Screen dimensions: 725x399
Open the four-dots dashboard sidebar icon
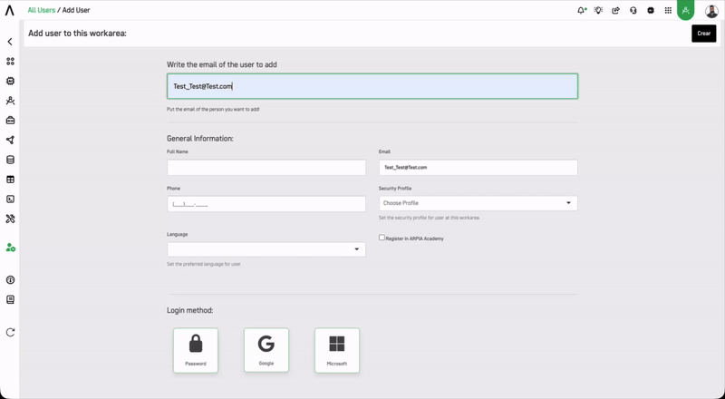click(x=10, y=61)
